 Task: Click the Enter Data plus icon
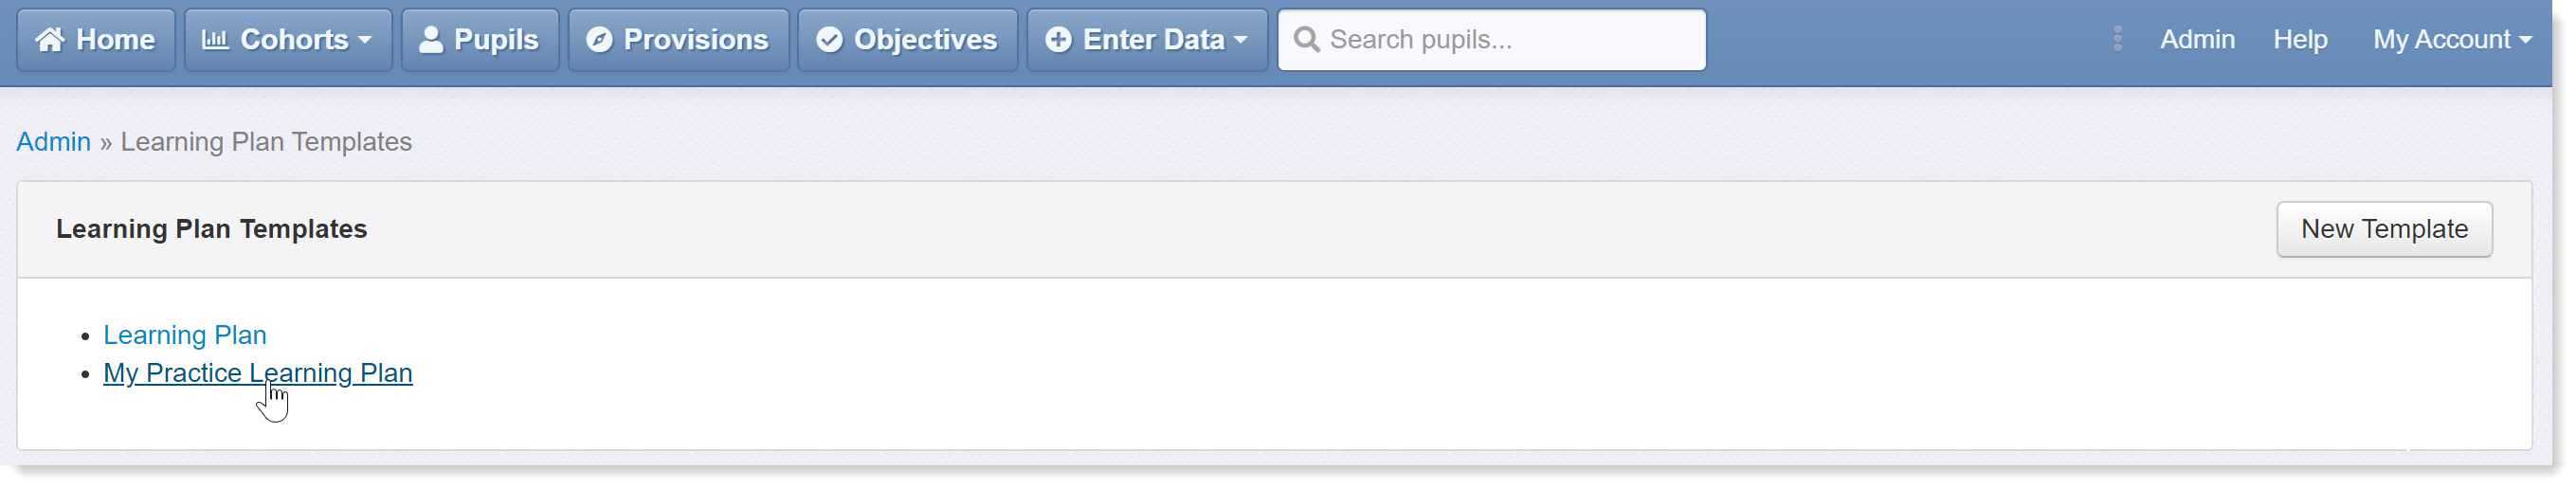1058,40
